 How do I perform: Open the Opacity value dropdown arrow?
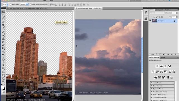pos(177,13)
